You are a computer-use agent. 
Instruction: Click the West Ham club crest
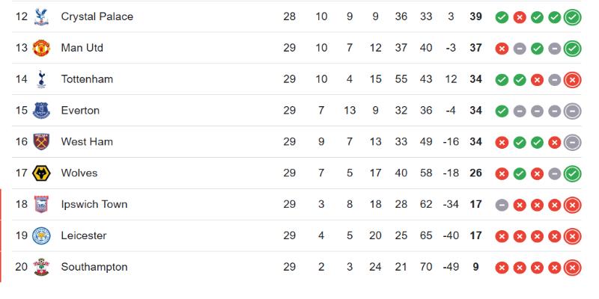41,142
